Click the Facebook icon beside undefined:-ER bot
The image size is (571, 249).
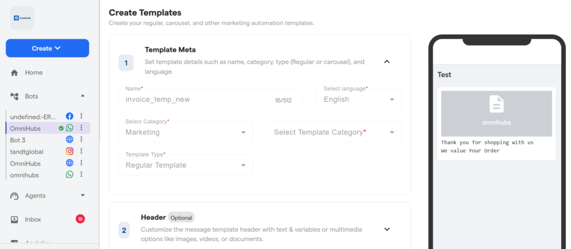(70, 116)
